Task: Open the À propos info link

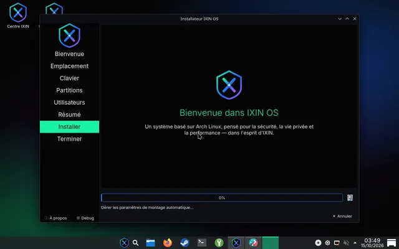Action: pyautogui.click(x=55, y=218)
